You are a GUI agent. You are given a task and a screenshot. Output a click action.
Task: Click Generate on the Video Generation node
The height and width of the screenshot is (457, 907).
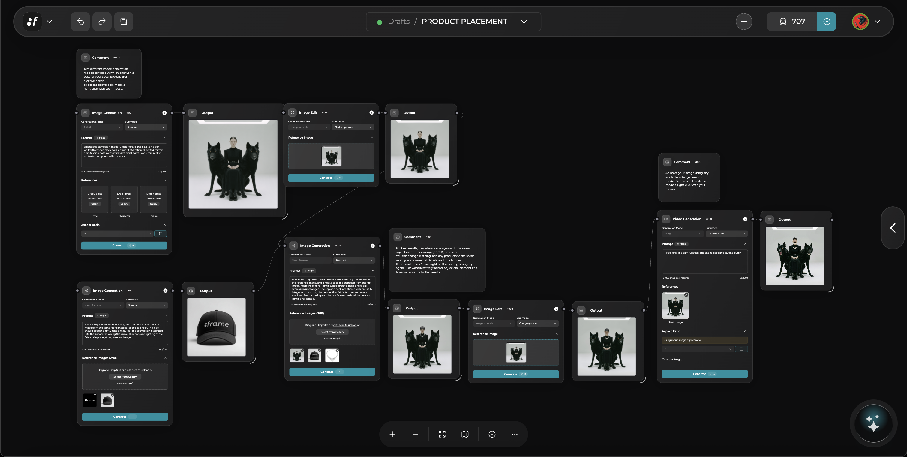tap(704, 374)
